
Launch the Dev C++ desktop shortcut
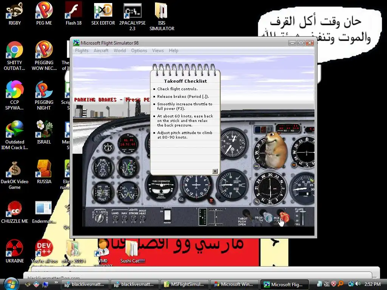(44, 251)
